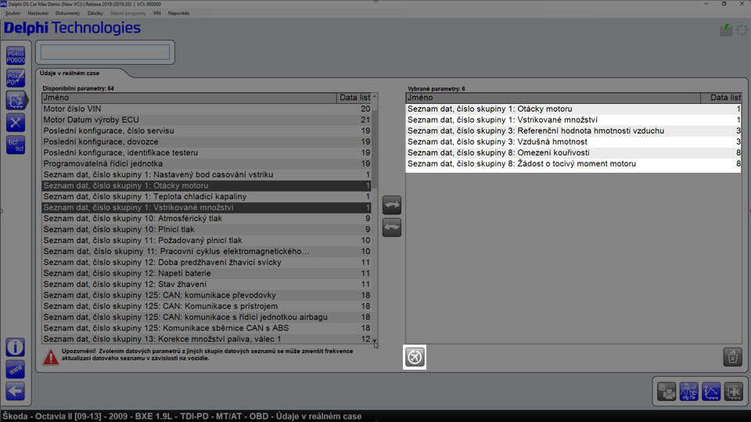The width and height of the screenshot is (751, 422).
Task: Select Nastavený bod casování vstriku row
Action: (207, 174)
